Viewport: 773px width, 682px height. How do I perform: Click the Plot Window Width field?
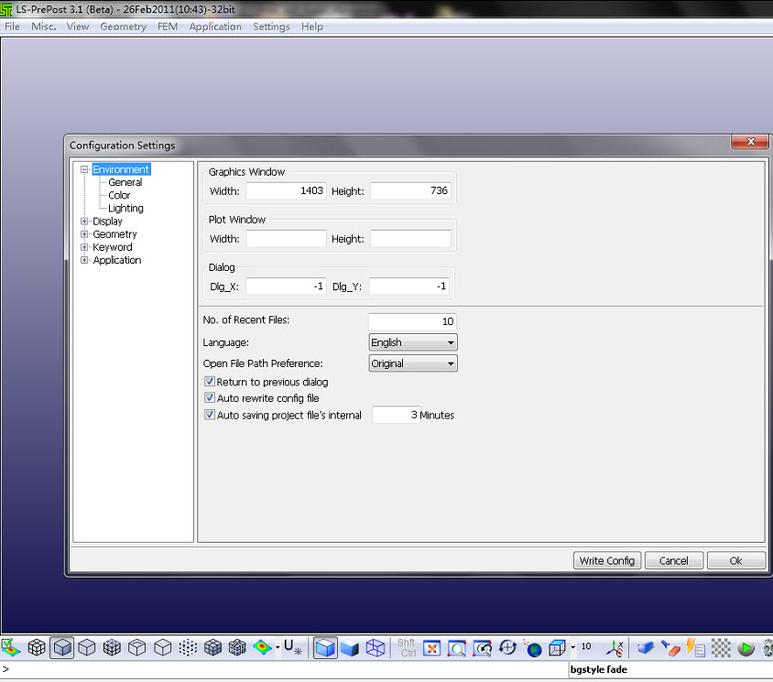(286, 239)
